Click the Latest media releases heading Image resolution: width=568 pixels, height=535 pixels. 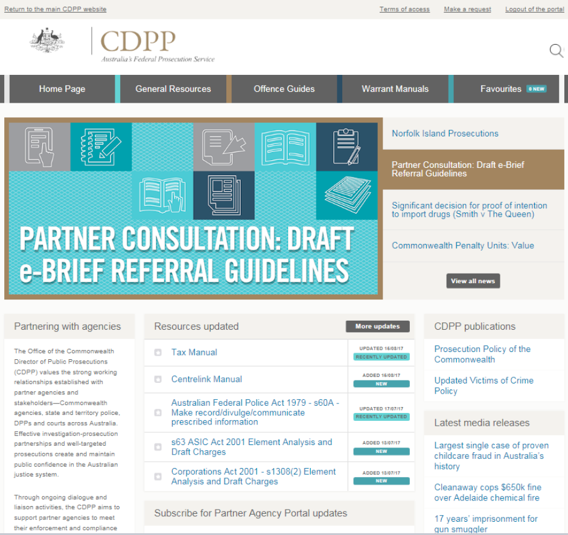[482, 423]
